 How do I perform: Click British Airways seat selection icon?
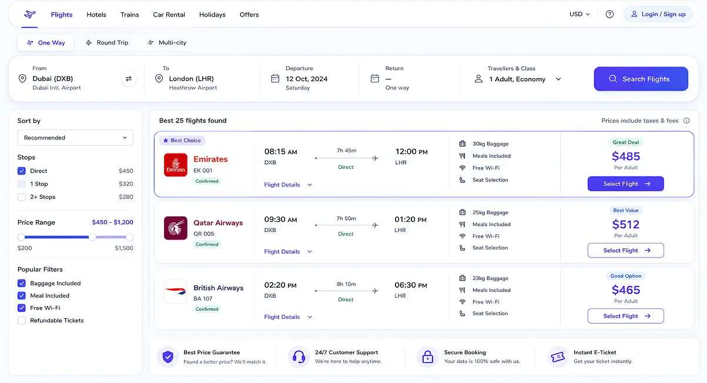463,314
